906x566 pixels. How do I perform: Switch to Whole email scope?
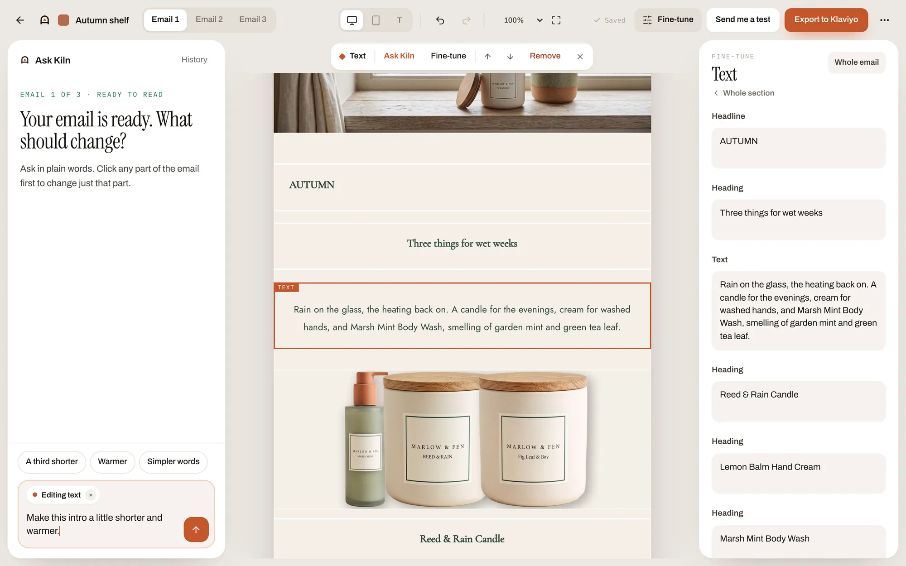pos(856,62)
